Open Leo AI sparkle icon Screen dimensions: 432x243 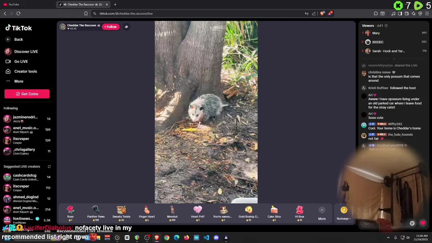[413, 13]
